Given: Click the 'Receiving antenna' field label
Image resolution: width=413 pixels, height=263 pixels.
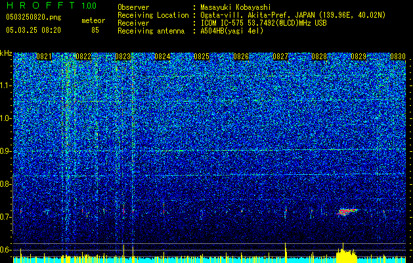Looking at the screenshot, I should coord(151,31).
